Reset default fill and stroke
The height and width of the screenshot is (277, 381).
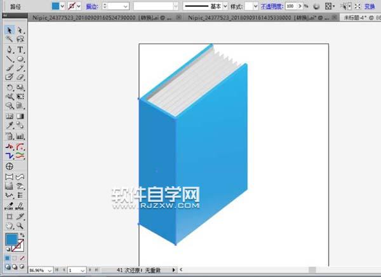[x=8, y=249]
